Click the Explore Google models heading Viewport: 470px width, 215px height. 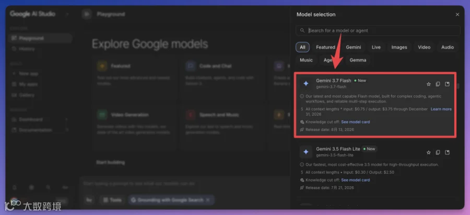(x=149, y=44)
